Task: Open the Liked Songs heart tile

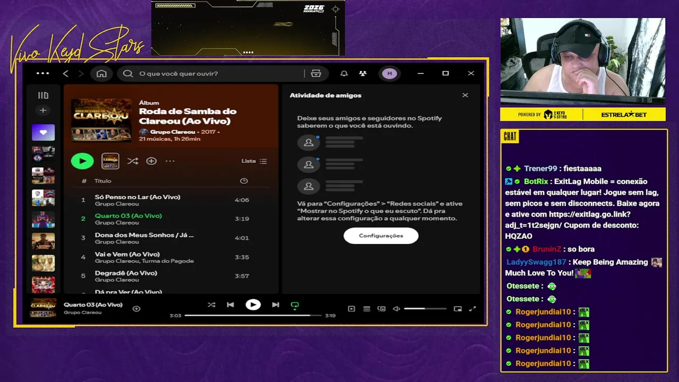Action: click(43, 132)
